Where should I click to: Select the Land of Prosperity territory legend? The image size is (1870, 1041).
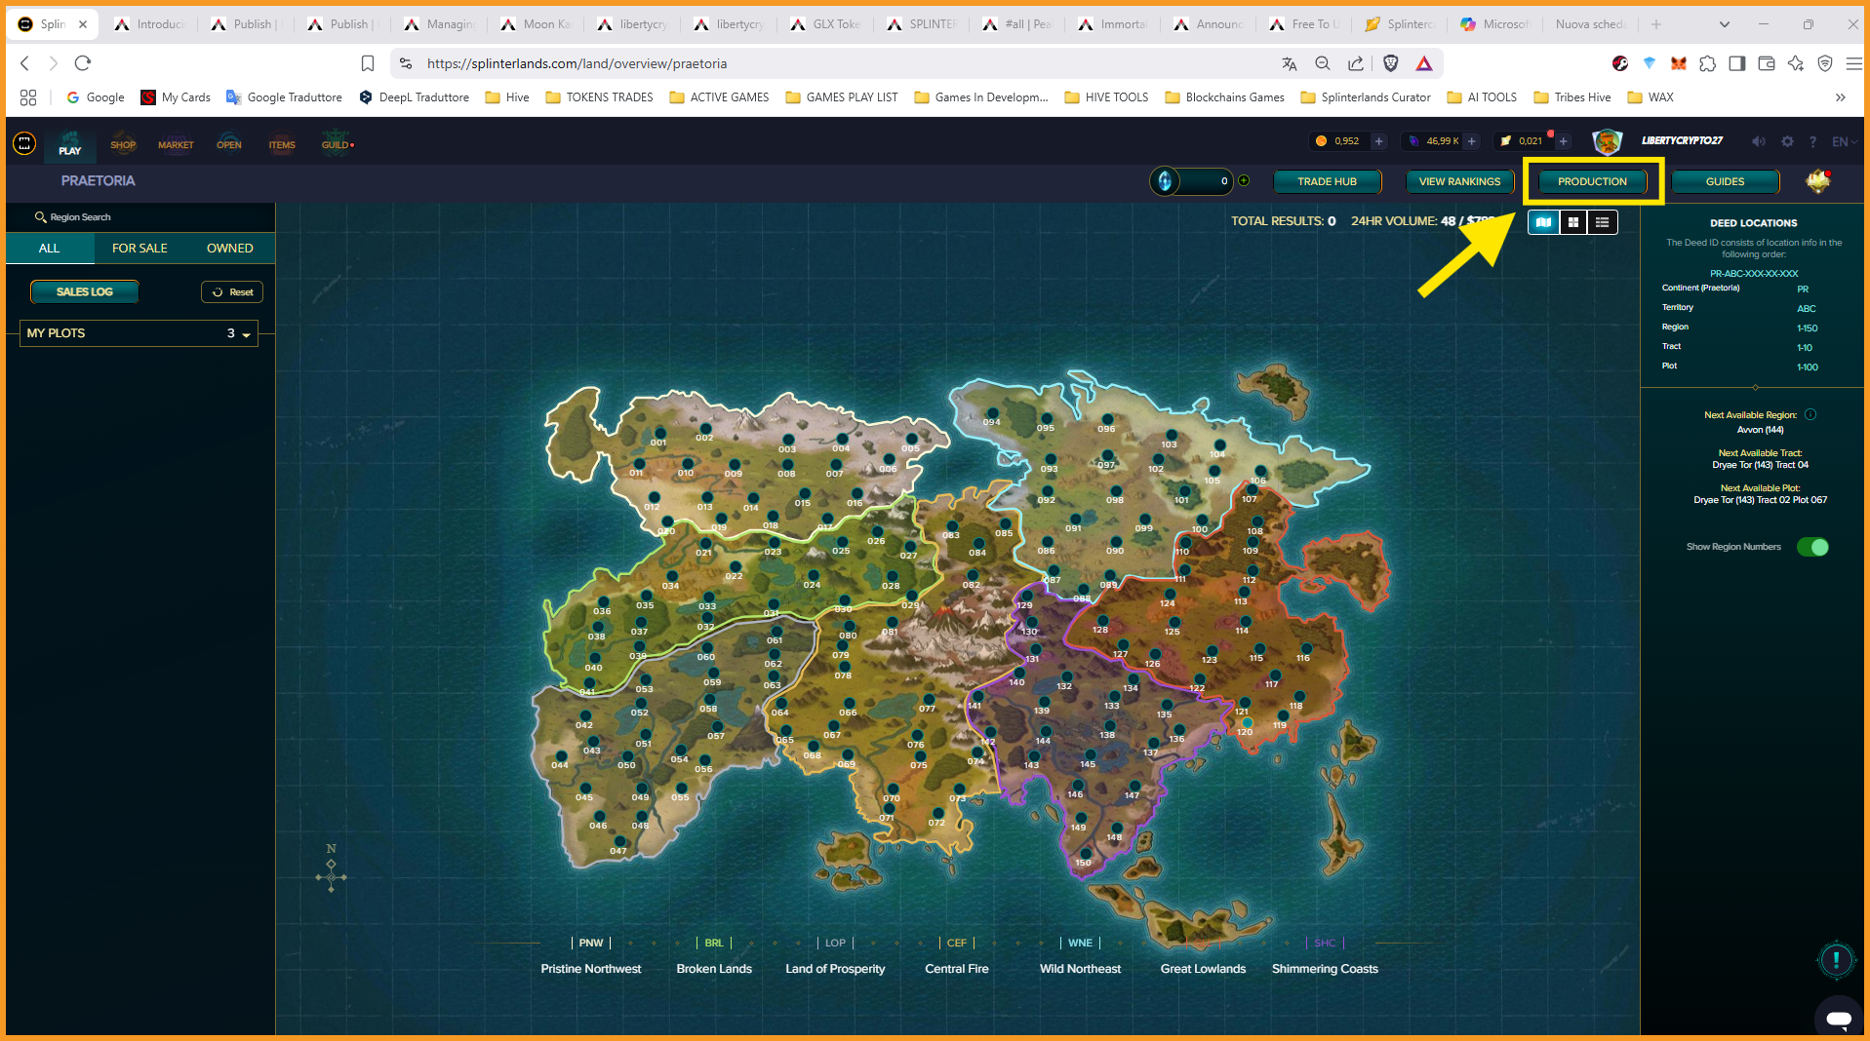[835, 956]
